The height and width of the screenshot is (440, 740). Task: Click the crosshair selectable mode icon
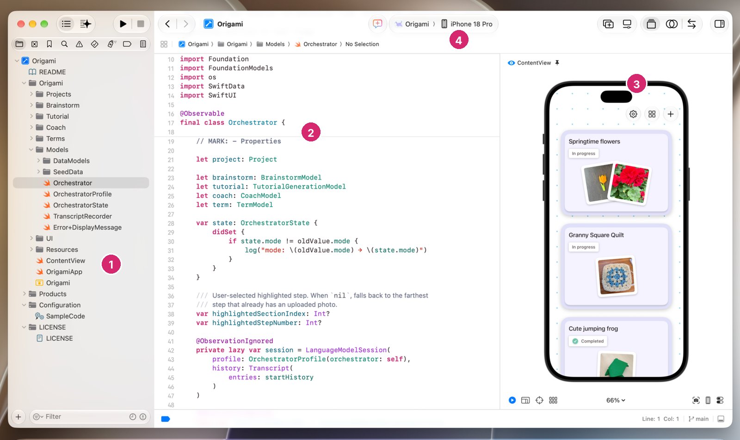[x=539, y=400]
